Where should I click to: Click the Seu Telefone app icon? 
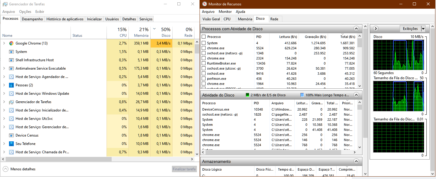[11, 144]
